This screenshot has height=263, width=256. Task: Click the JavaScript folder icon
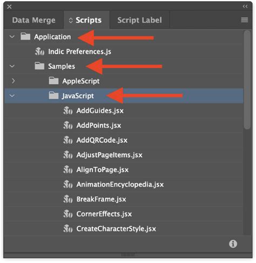pos(53,95)
